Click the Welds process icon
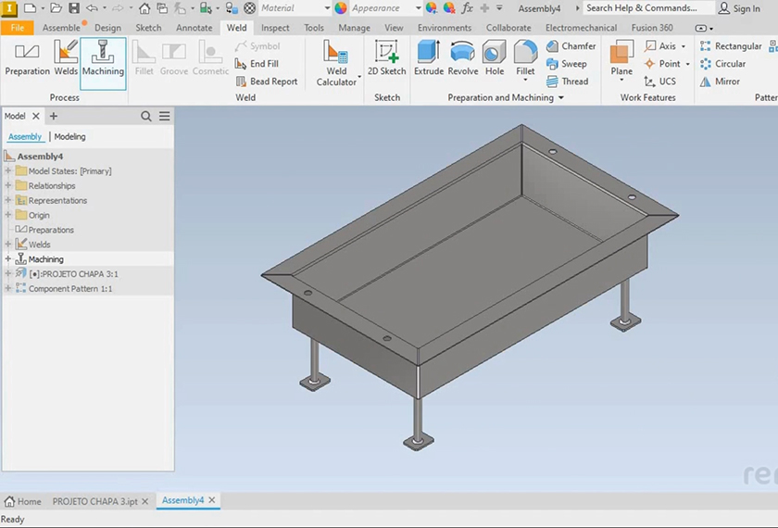This screenshot has width=778, height=528. pos(66,61)
